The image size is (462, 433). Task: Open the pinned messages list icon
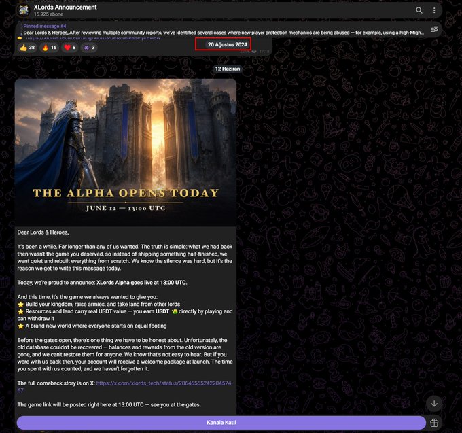(x=434, y=29)
